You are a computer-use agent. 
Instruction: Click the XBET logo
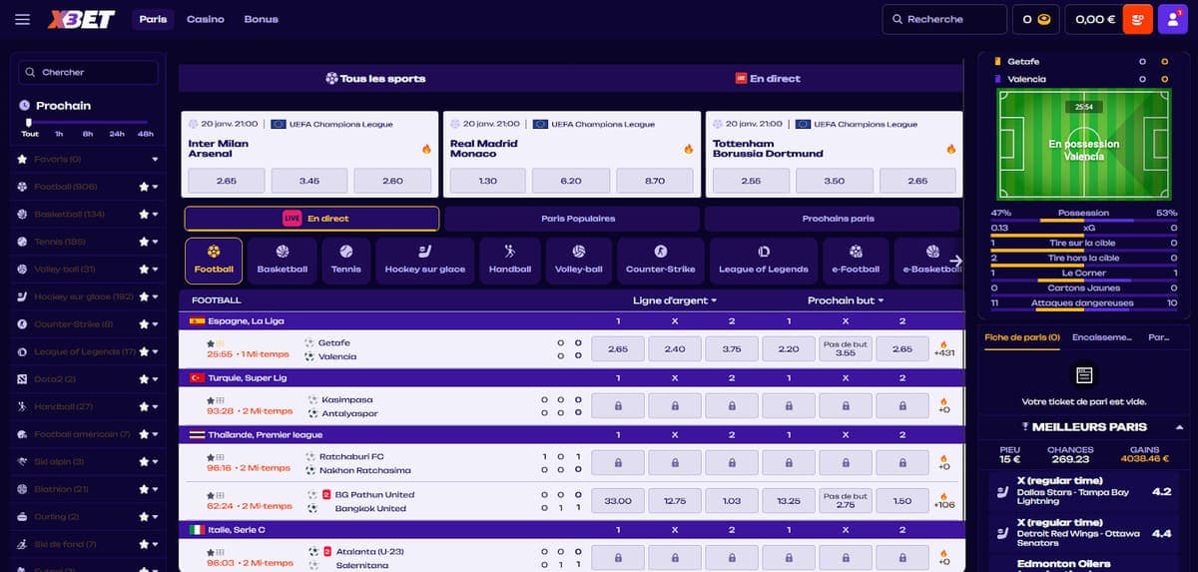[82, 19]
